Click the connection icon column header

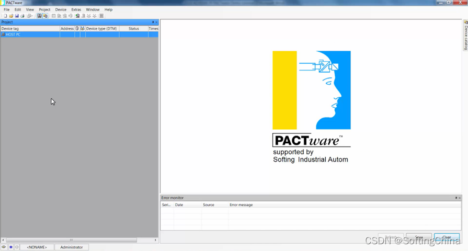click(x=83, y=29)
